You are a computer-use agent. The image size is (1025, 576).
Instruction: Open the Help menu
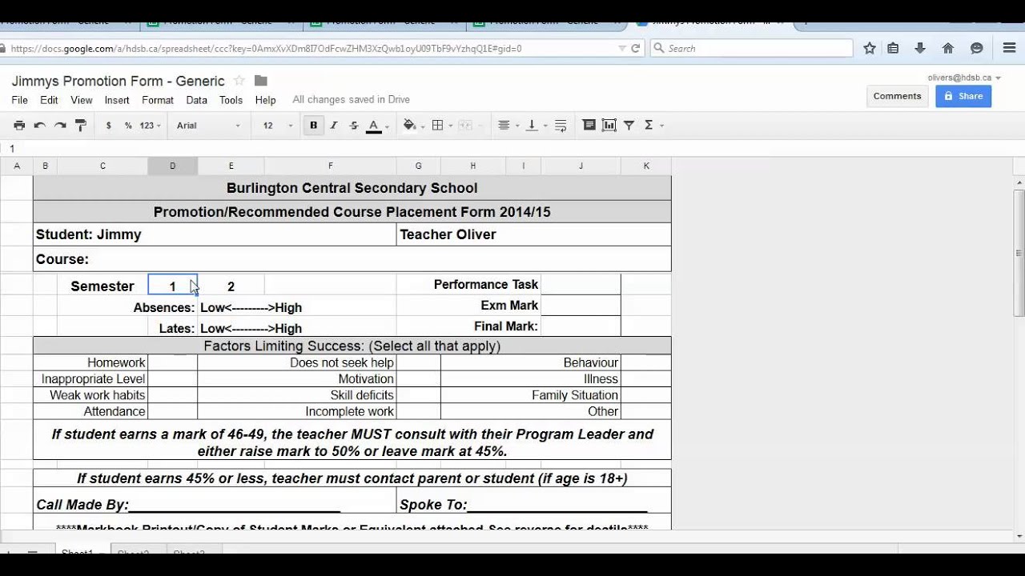[266, 100]
